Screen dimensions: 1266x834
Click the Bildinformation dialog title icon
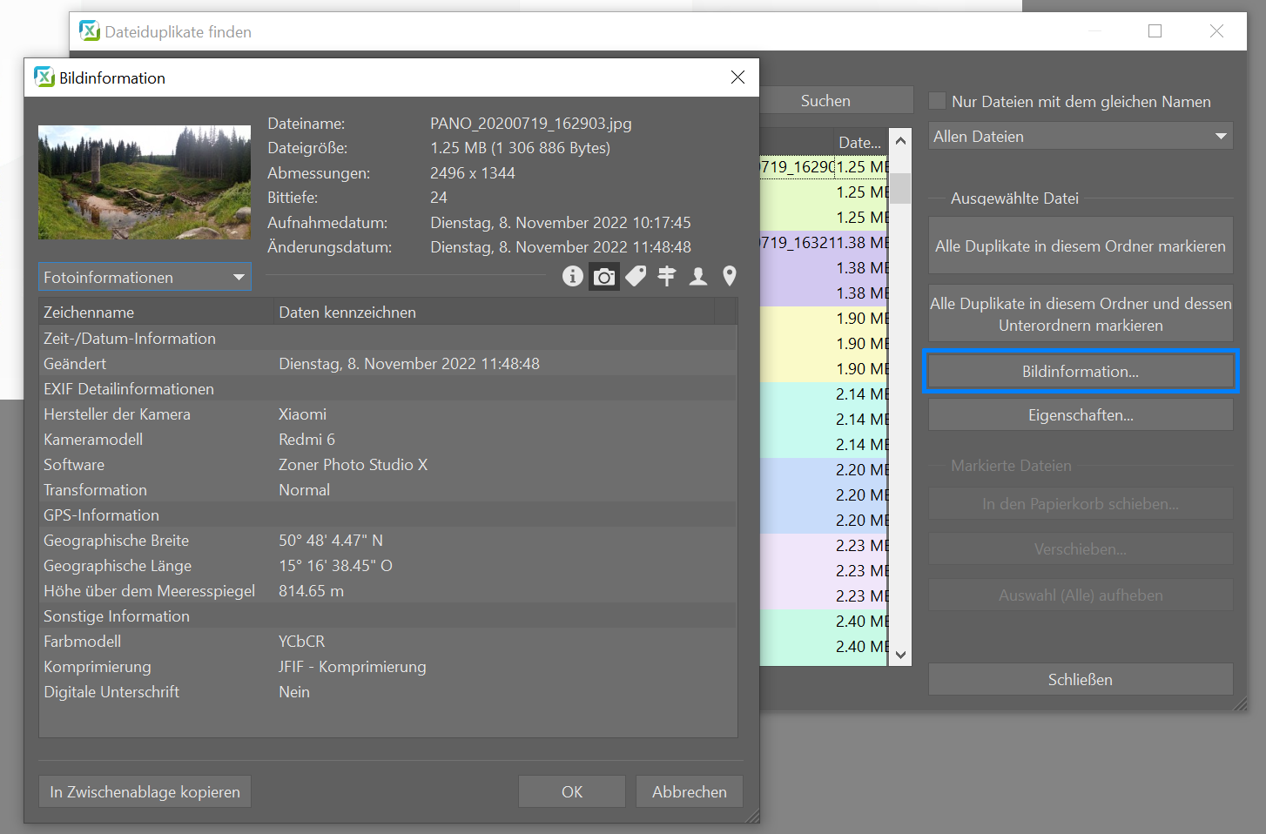coord(44,77)
